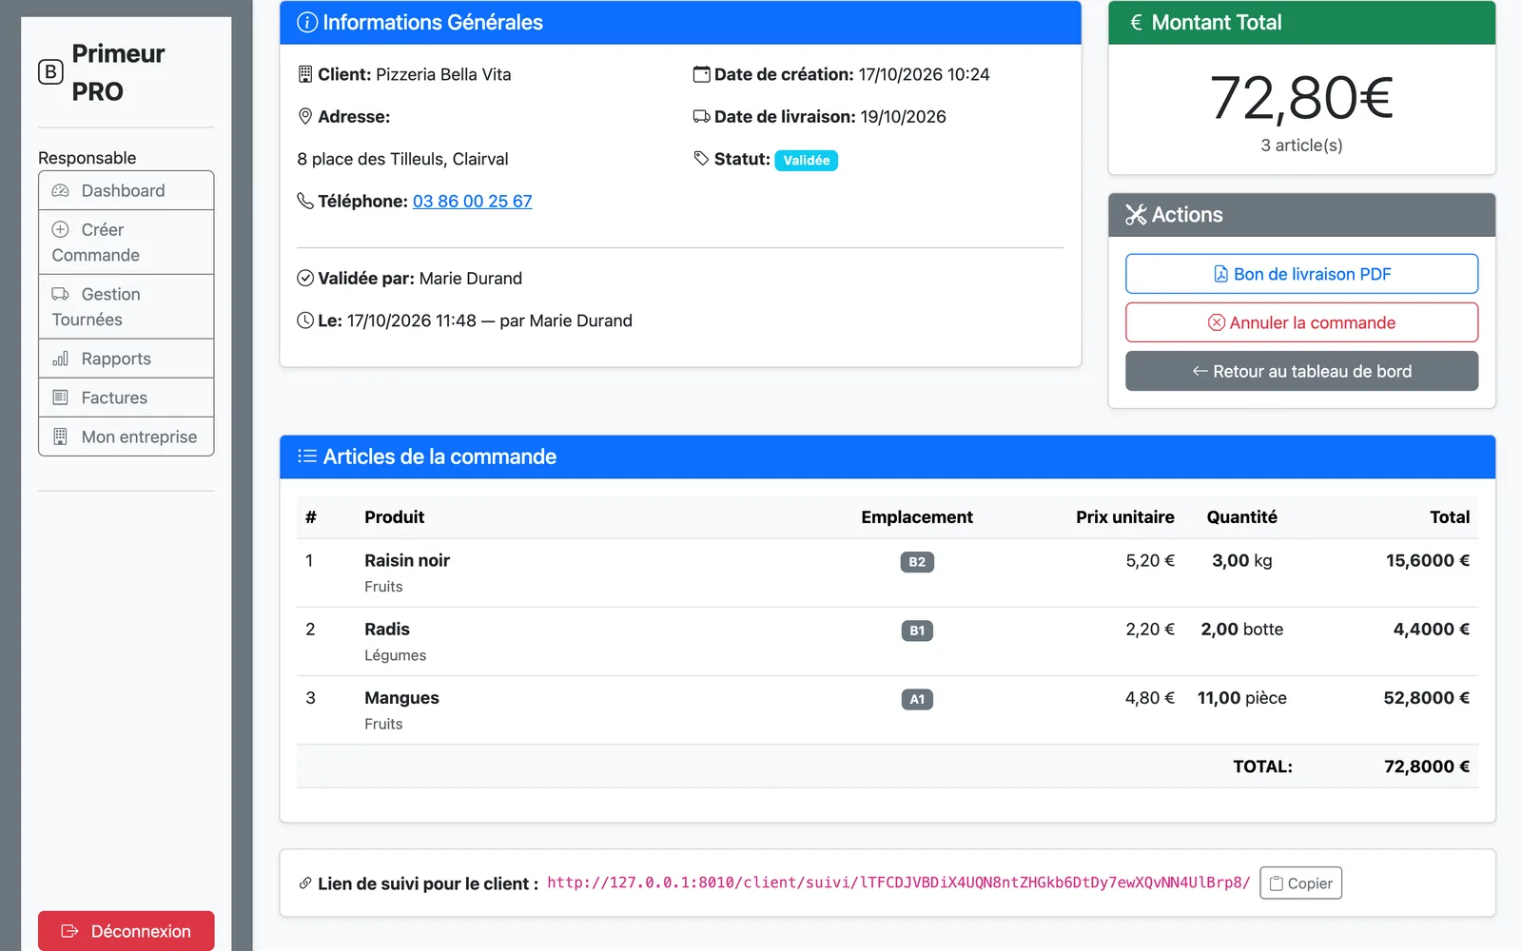Select the client tracking URL text
Screen dimensions: 1522x951
(x=899, y=882)
